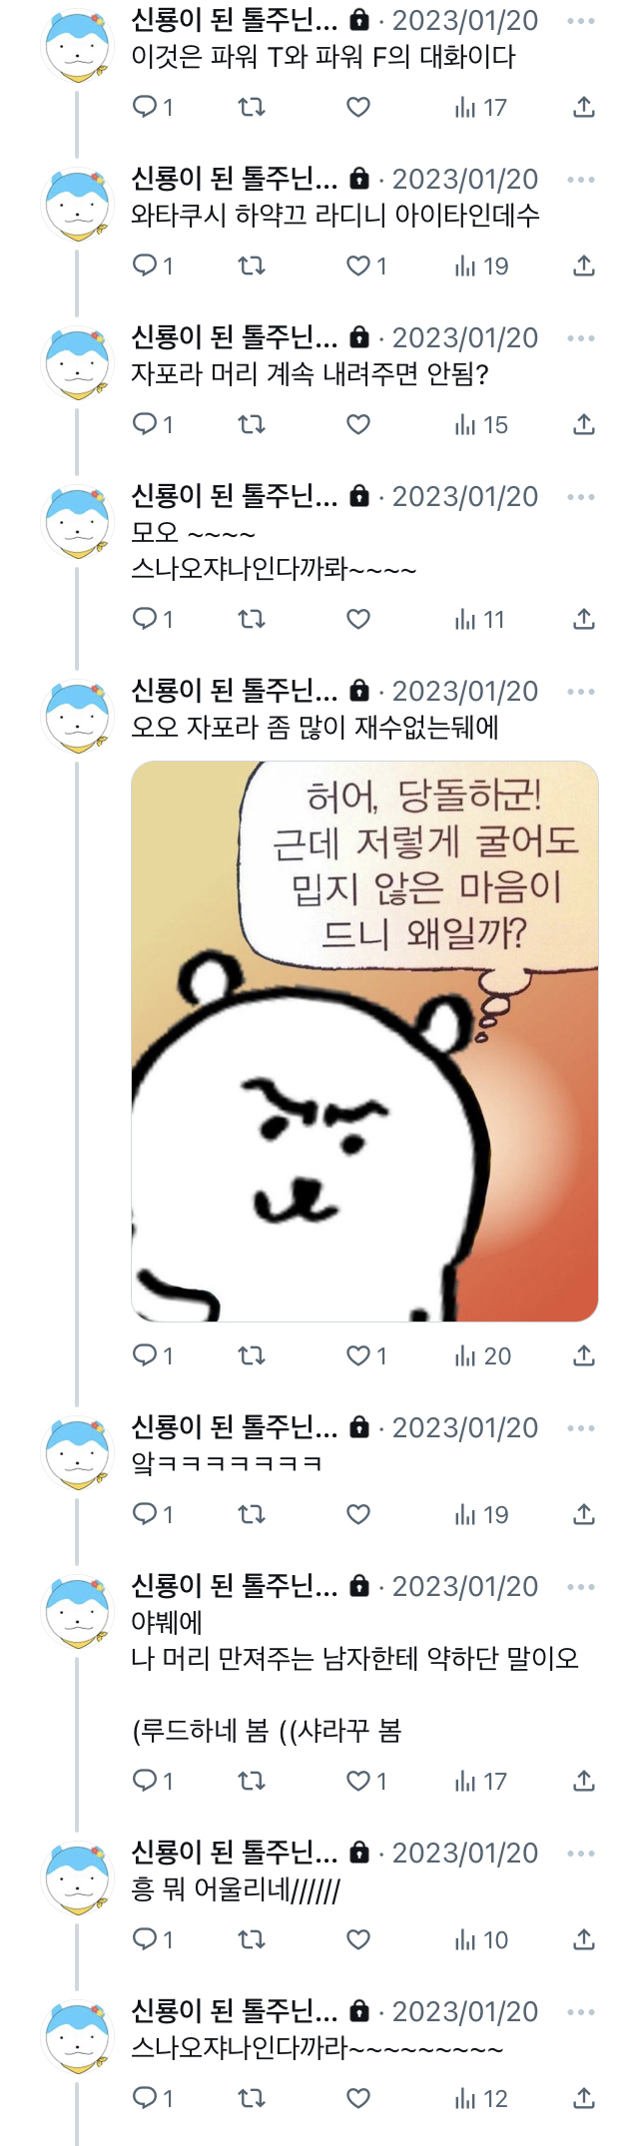Open the 2023/01/20 timestamp of the '앜ㅋㅋㅋ' tweet

click(x=465, y=1428)
